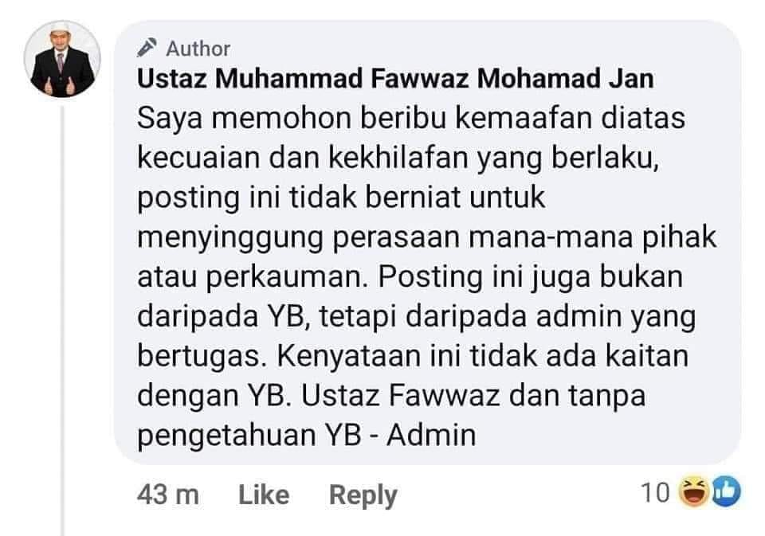The image size is (765, 536).
Task: Click the line starting 'Saya memohon beribu'
Action: 411,119
